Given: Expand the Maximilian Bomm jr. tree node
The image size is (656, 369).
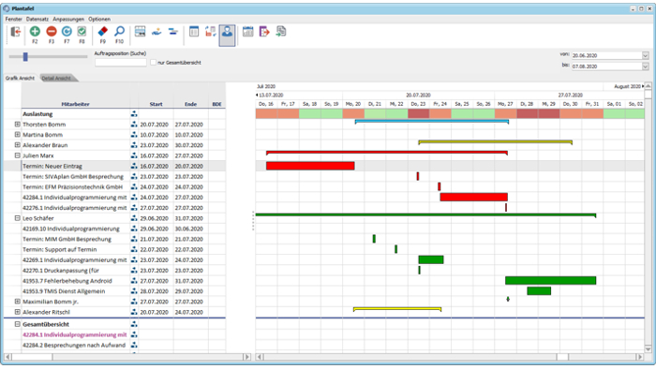Looking at the screenshot, I should pos(17,302).
